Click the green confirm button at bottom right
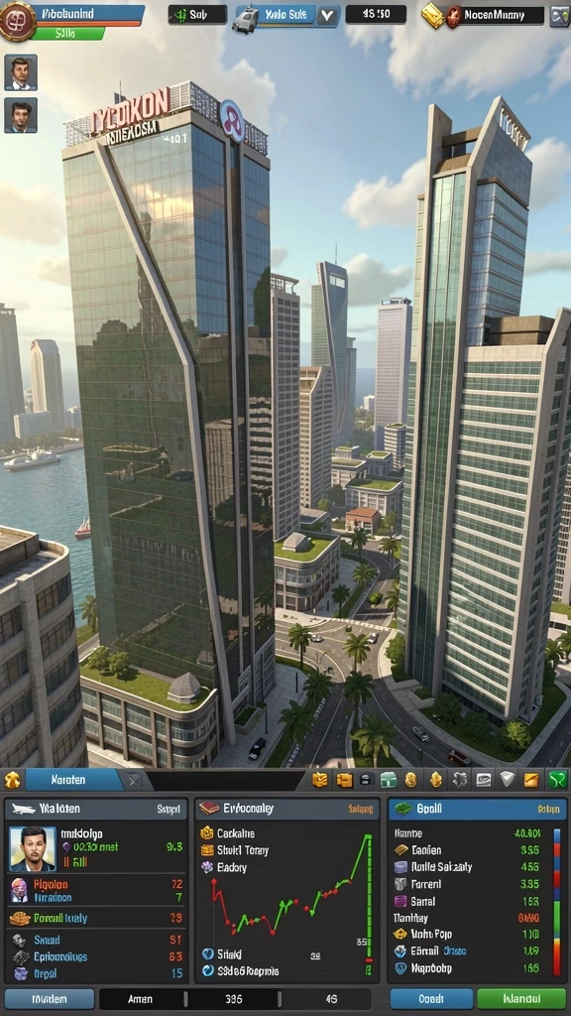 521,998
